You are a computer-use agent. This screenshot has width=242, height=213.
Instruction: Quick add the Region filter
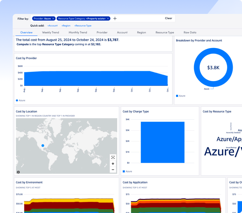[66, 26]
